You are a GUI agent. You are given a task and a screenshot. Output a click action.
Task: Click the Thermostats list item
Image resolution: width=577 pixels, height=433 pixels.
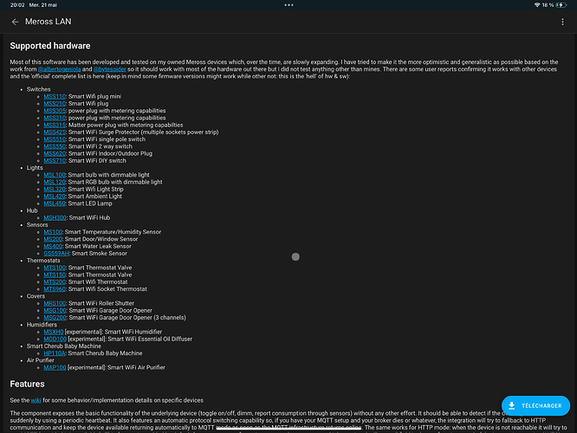pos(43,261)
